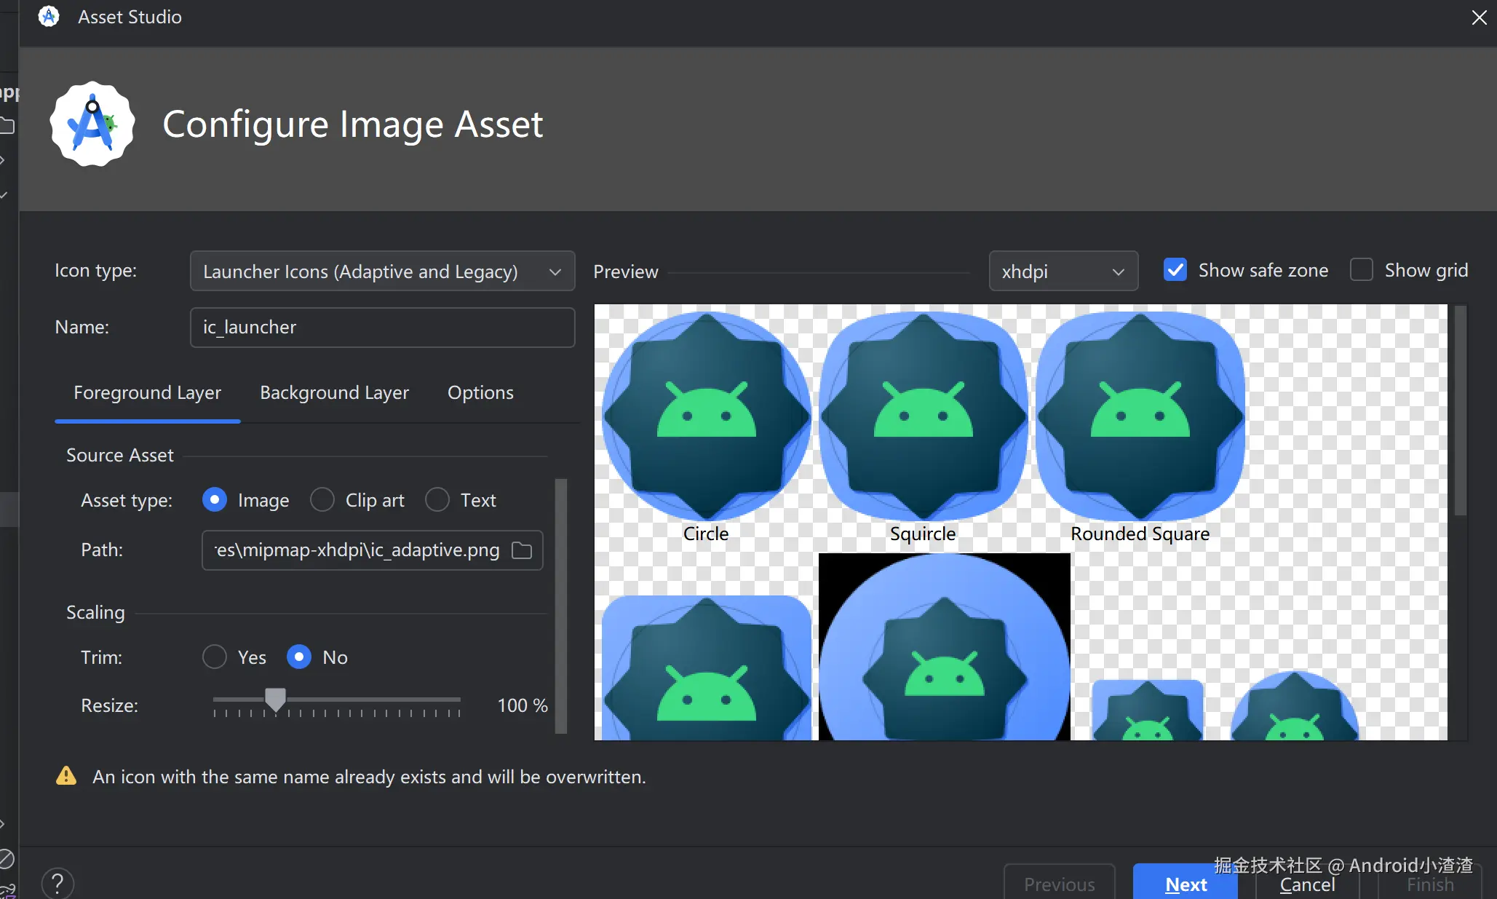The height and width of the screenshot is (899, 1497).
Task: Click the Resize slider handle
Action: (x=275, y=700)
